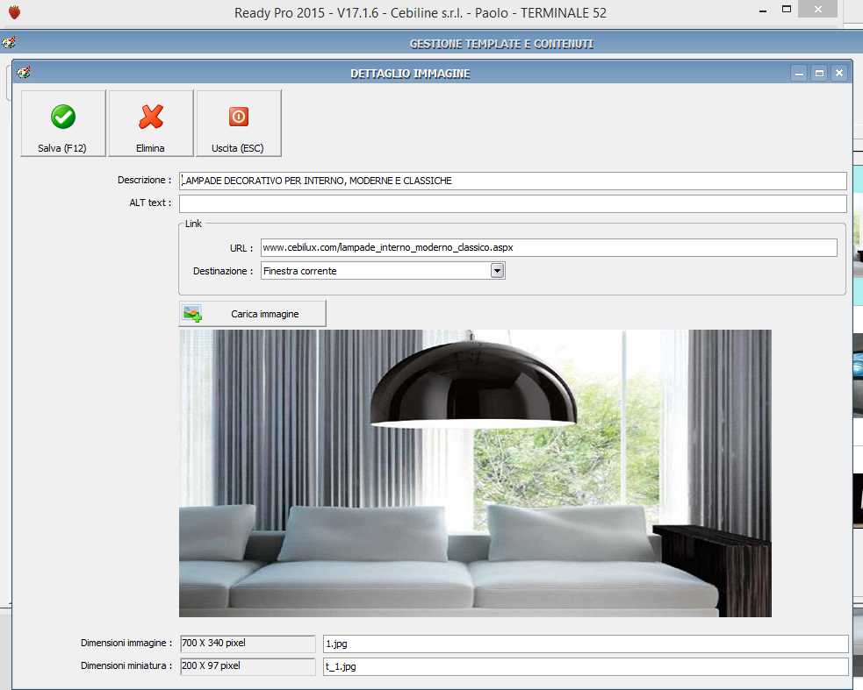Expand the Destinazione dropdown
Viewport: 863px width, 690px height.
497,271
